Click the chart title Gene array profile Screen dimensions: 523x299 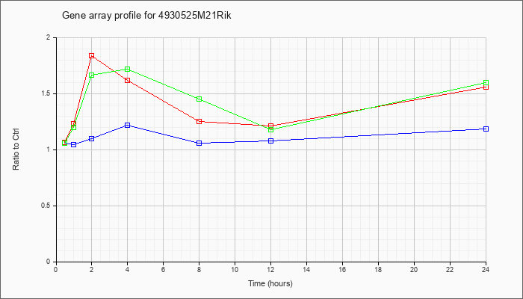[x=146, y=16]
